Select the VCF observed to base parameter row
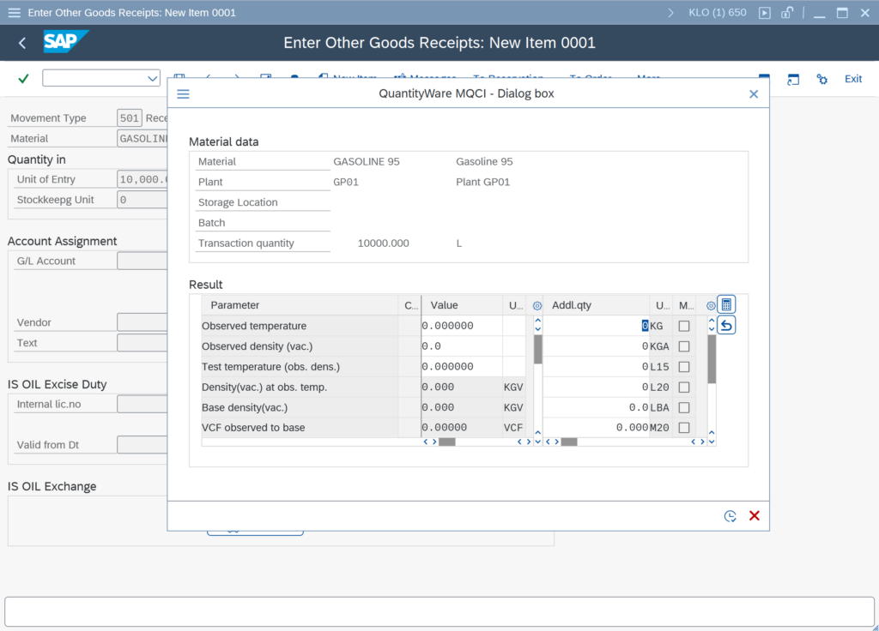Viewport: 879px width, 631px height. [300, 428]
